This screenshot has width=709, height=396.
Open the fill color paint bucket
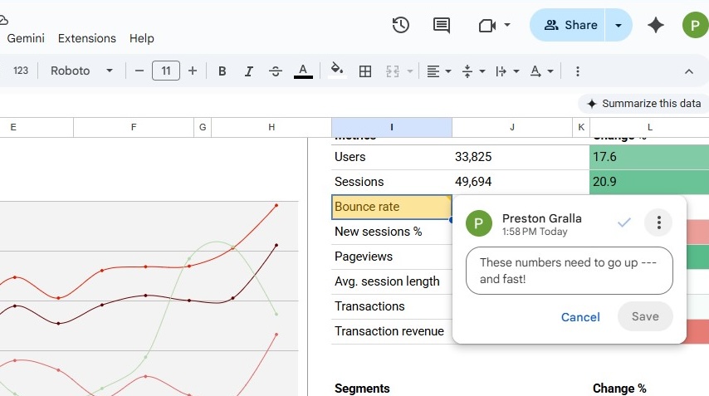pyautogui.click(x=337, y=70)
